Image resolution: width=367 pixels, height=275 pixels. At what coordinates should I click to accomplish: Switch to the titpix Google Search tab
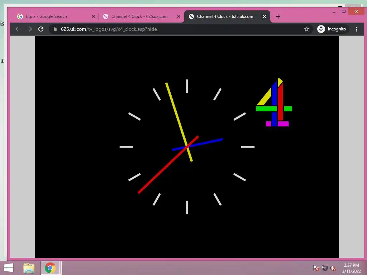55,16
